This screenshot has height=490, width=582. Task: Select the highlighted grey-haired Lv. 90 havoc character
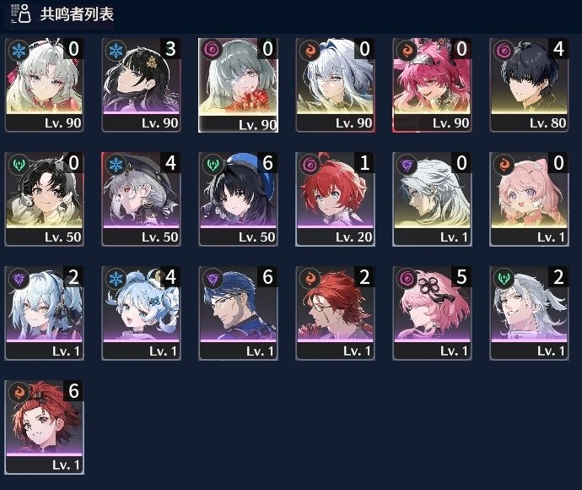(239, 84)
